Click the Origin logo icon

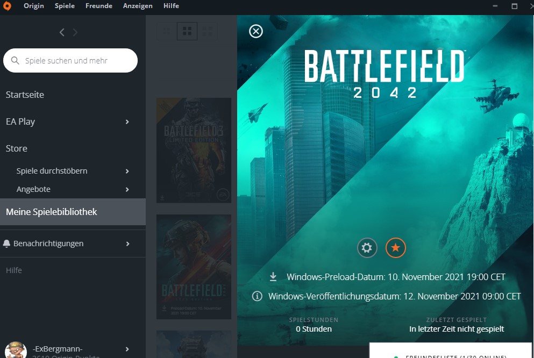click(x=7, y=6)
